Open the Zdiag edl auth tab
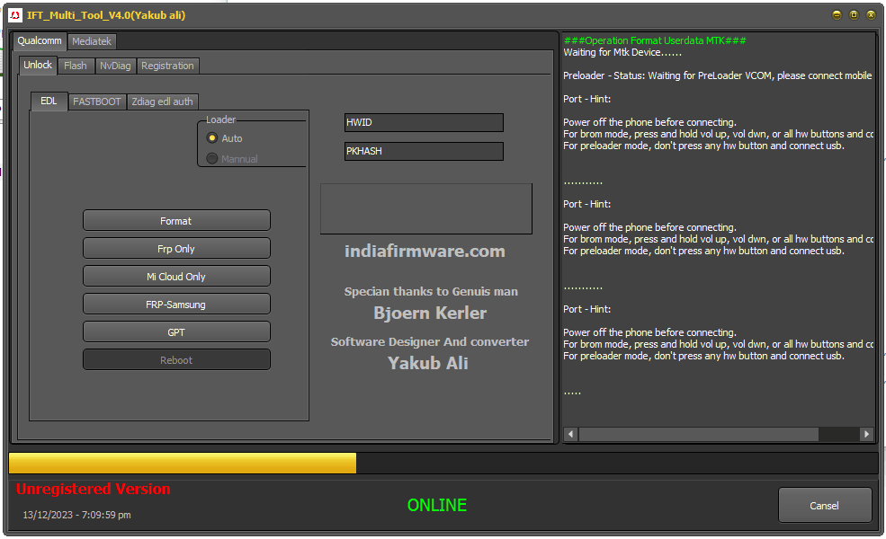This screenshot has width=886, height=539. click(x=162, y=102)
